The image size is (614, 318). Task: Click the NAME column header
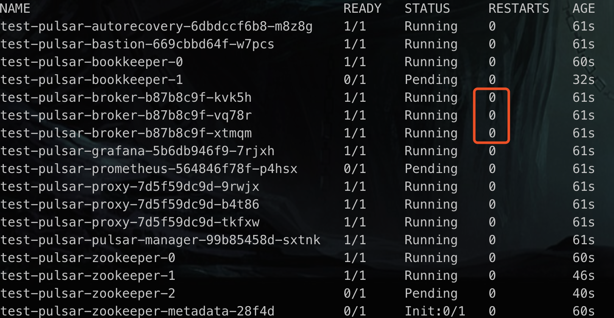pyautogui.click(x=15, y=8)
